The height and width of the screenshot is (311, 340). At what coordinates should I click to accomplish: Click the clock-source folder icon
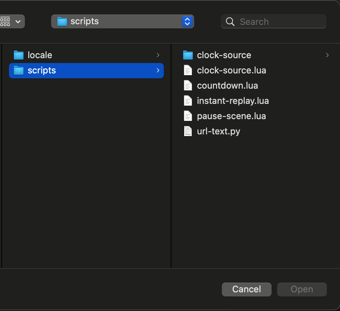(x=188, y=55)
